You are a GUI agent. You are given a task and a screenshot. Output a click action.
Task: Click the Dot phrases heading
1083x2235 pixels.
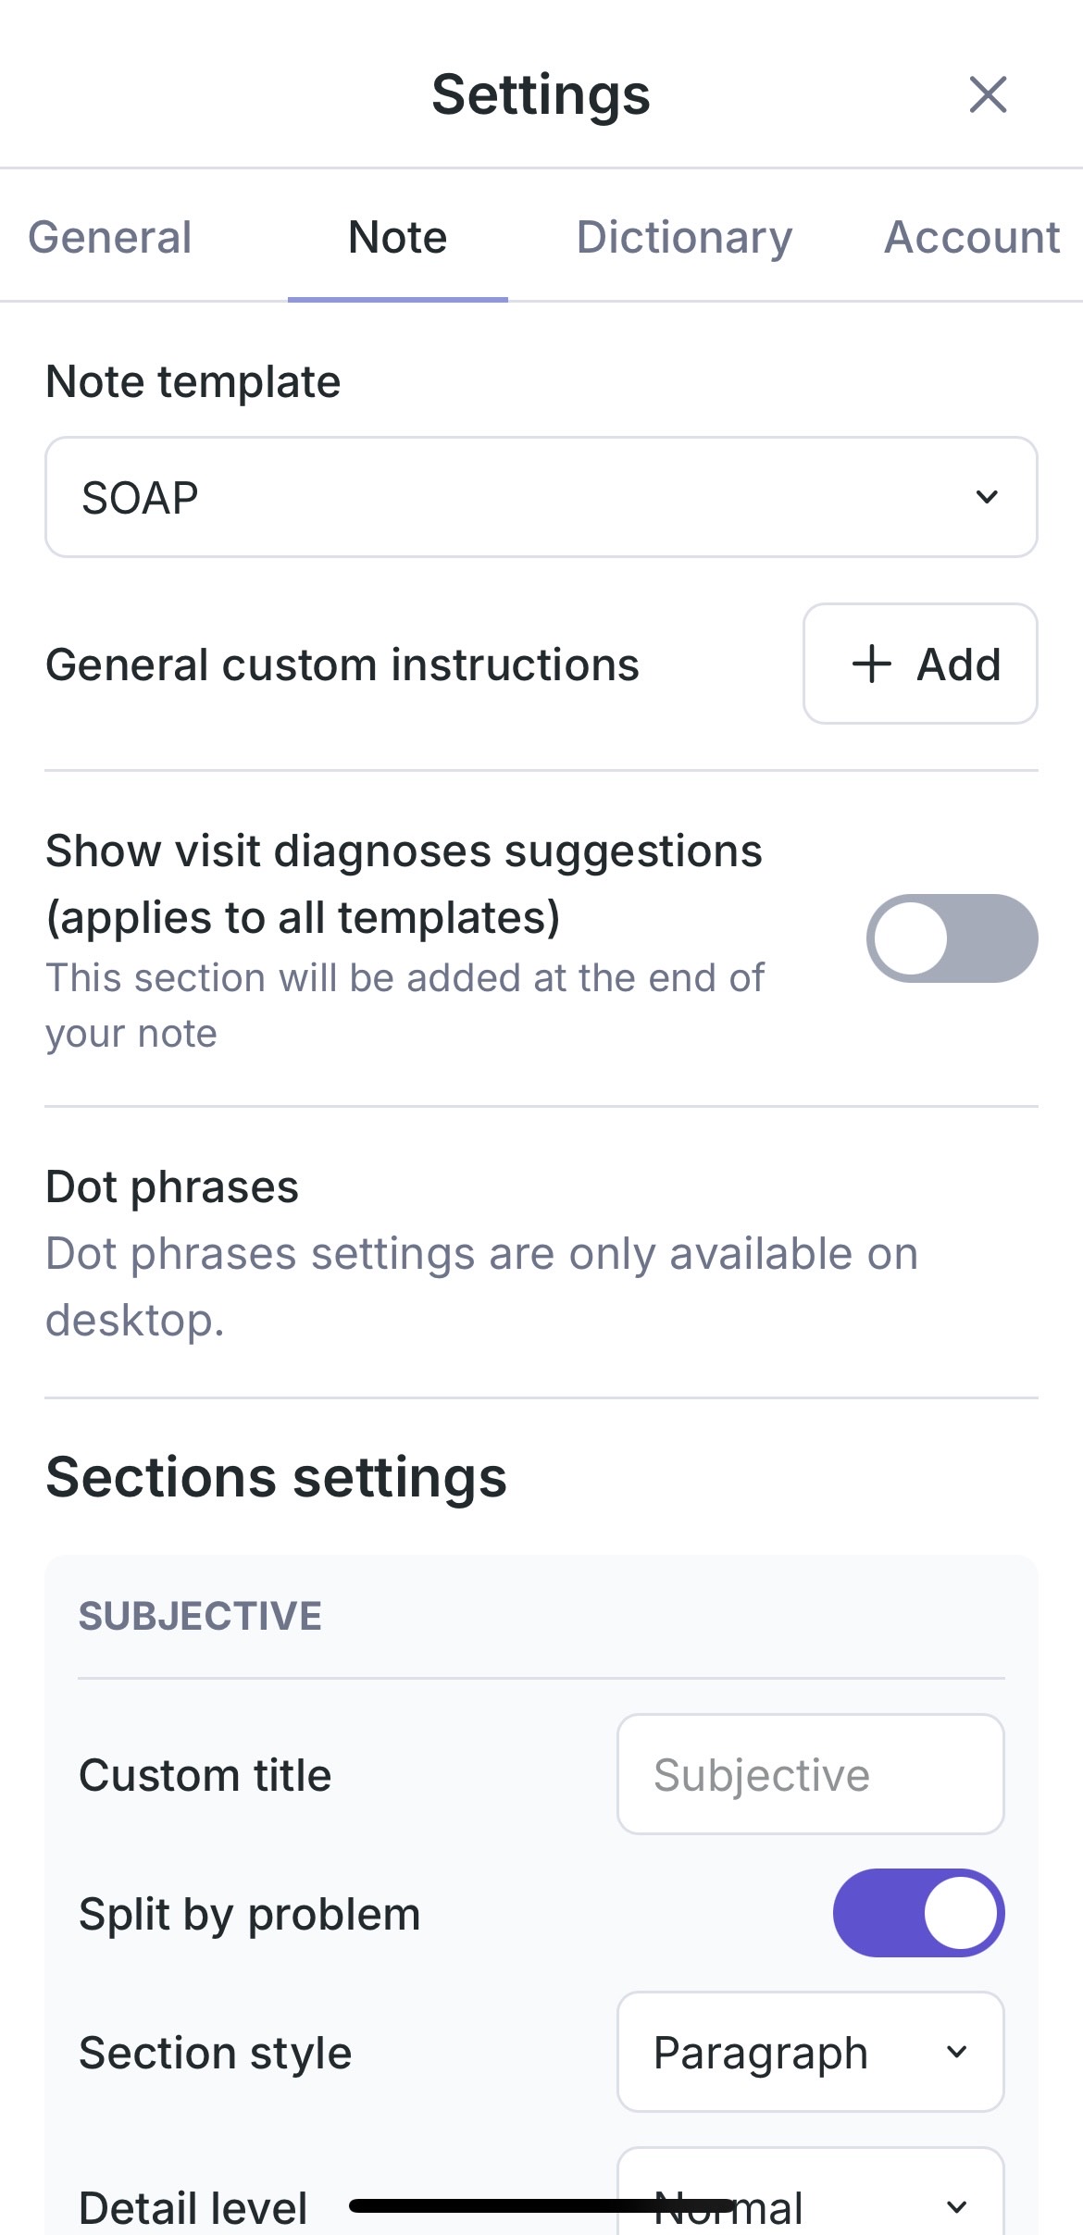[x=172, y=1186]
